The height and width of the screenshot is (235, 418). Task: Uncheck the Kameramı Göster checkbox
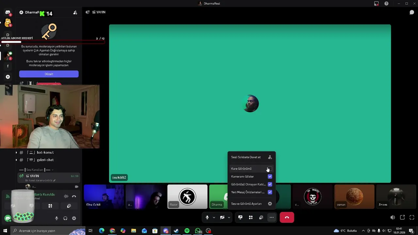[270, 177]
